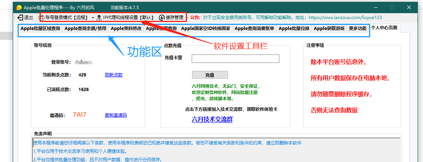Switch to Apple获取游戏 tab
This screenshot has height=162, width=423.
[x=329, y=29]
